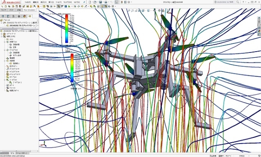The image size is (261, 157).
Task: Click the New document icon
Action: pyautogui.click(x=90, y=2)
